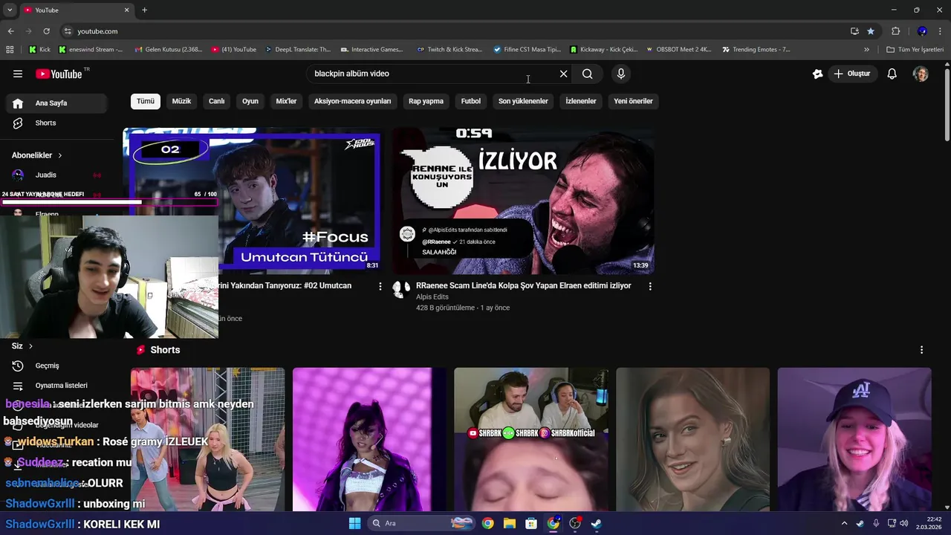This screenshot has height=535, width=951.
Task: Reload the page with the refresh button
Action: pos(46,31)
